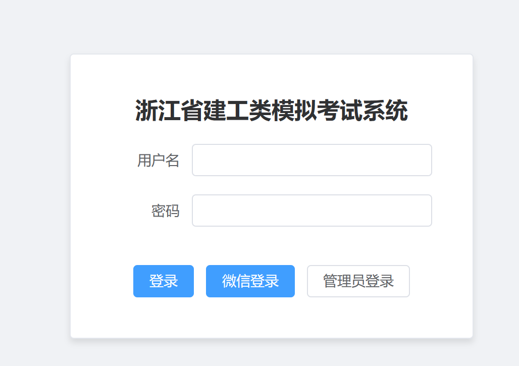Activate the password input for typing
The image size is (519, 366).
pos(312,210)
